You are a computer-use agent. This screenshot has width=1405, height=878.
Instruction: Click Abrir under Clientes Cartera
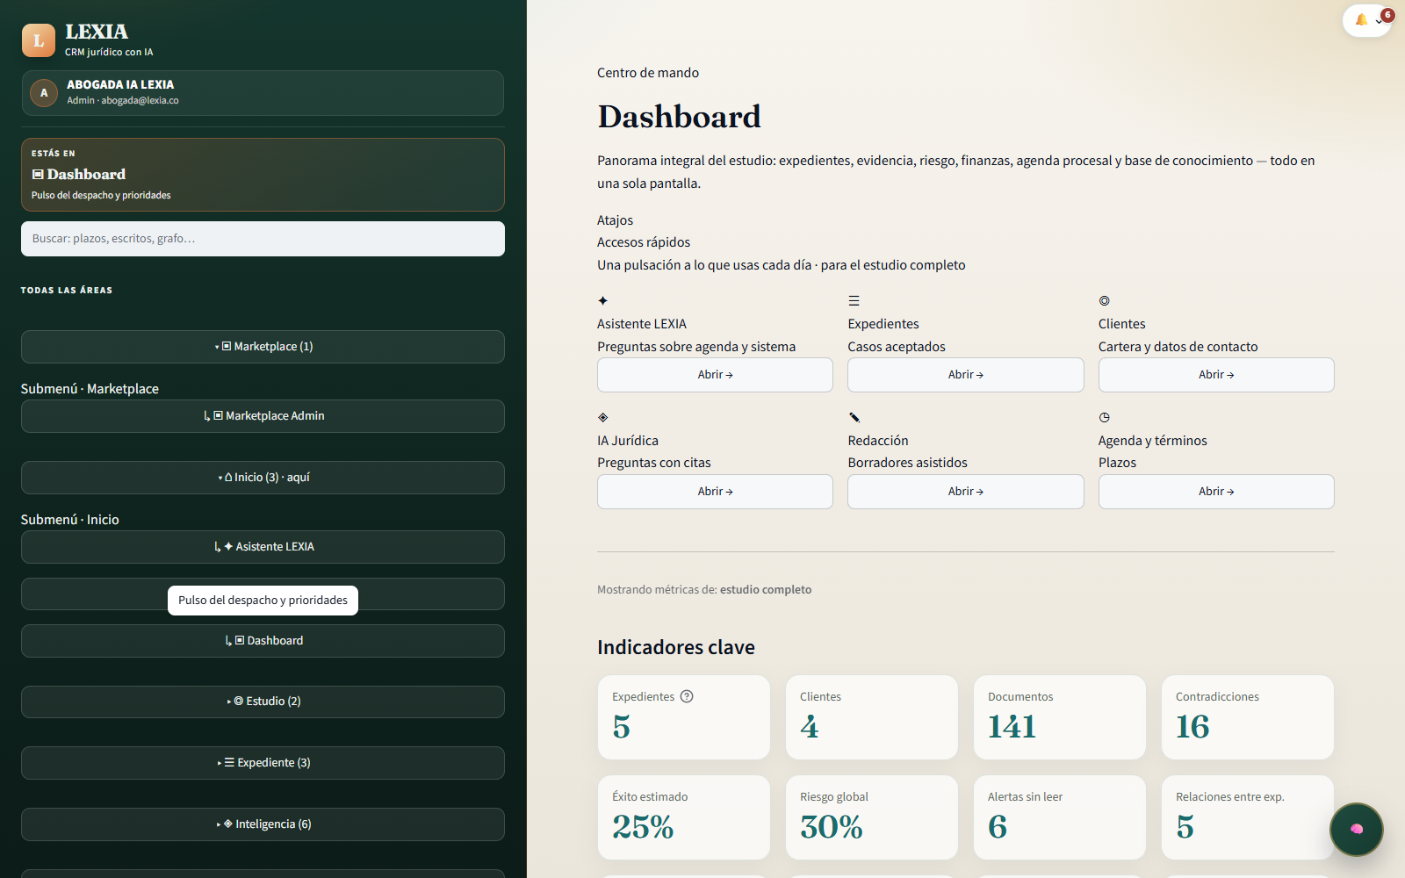coord(1216,375)
